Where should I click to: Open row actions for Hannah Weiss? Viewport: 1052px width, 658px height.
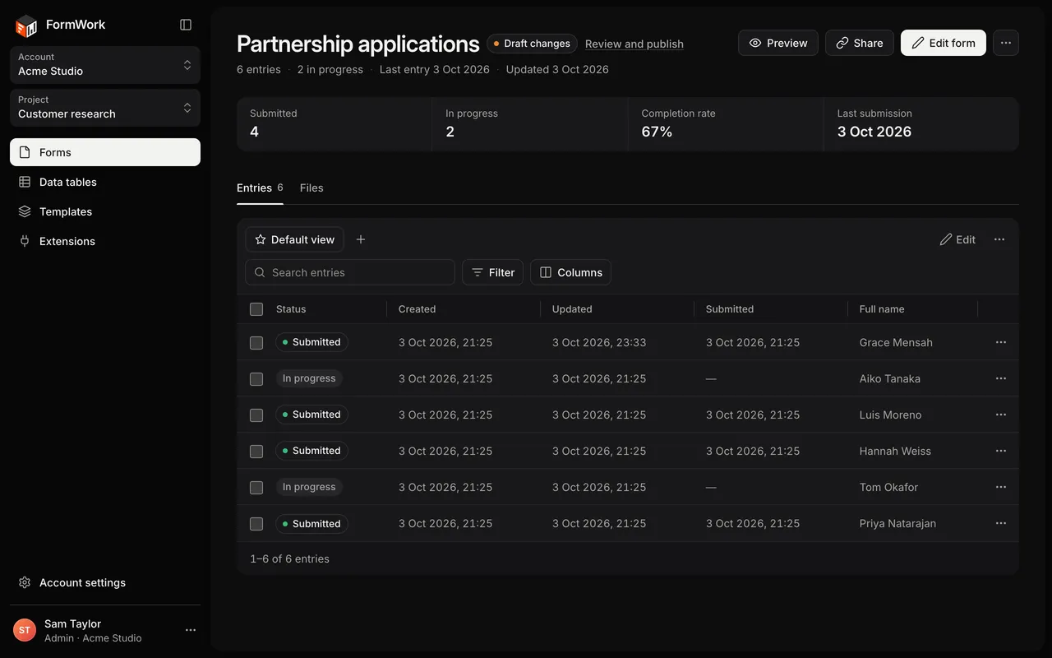[x=1001, y=451]
